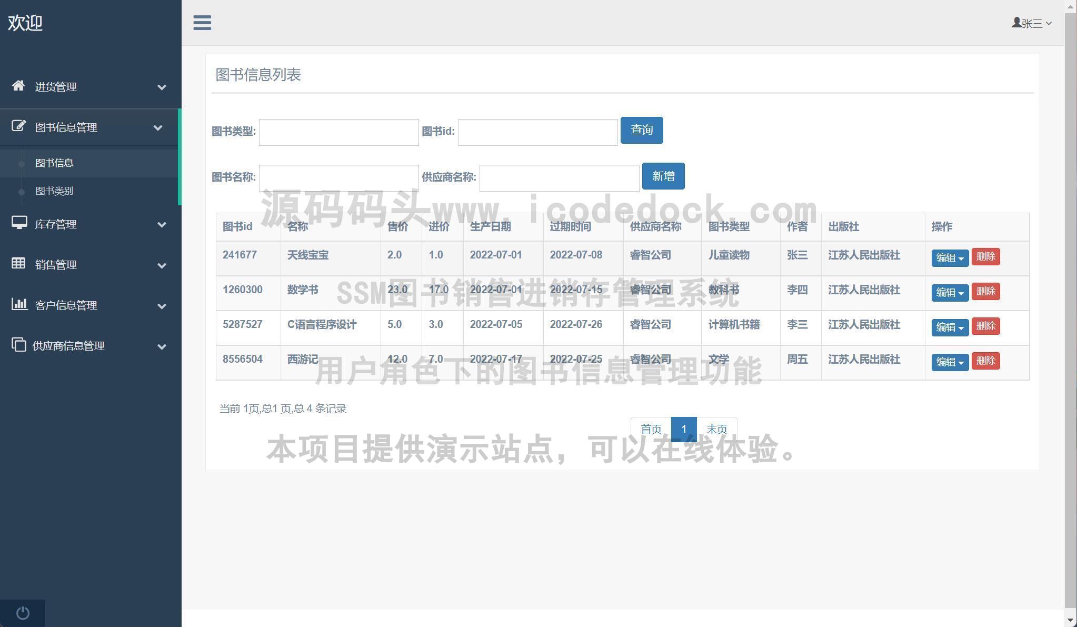
Task: Click the bar chart icon beside 客户信息管理
Action: tap(19, 304)
